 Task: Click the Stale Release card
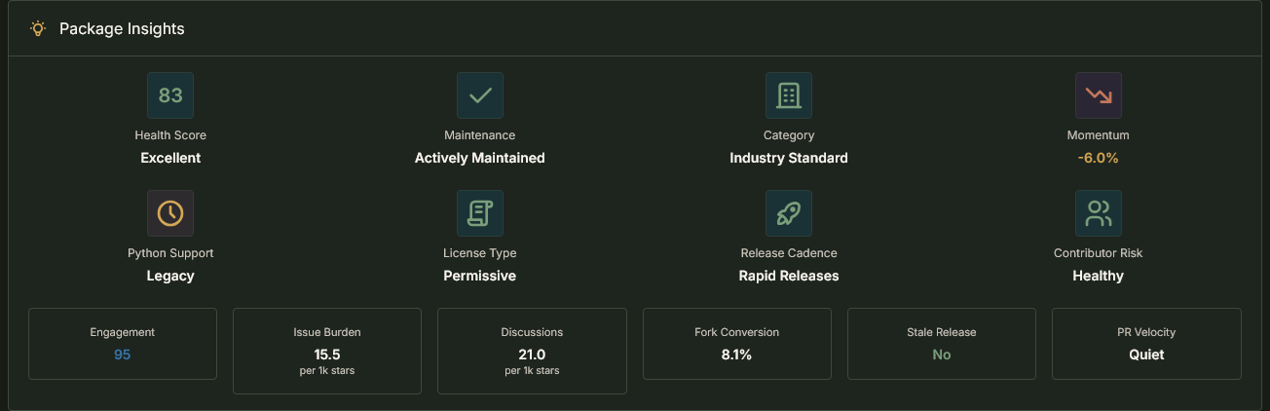942,344
